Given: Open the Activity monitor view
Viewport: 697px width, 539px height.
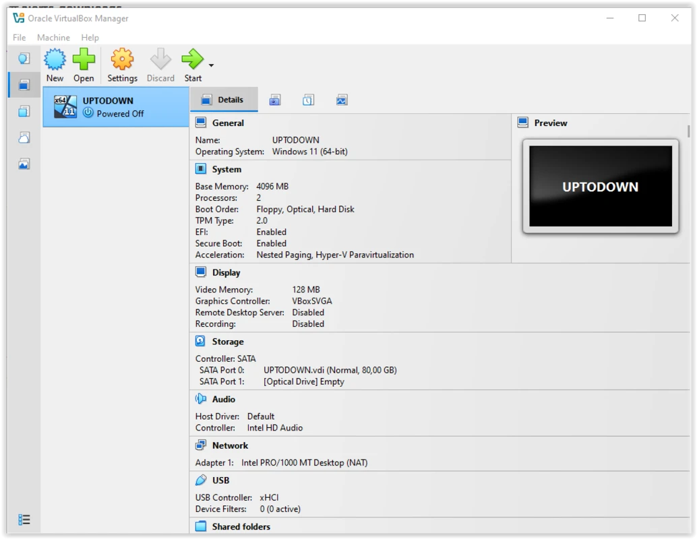Looking at the screenshot, I should 342,99.
